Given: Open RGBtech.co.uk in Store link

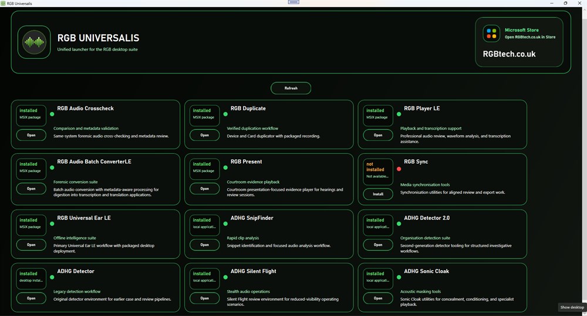Looking at the screenshot, I should pyautogui.click(x=529, y=37).
